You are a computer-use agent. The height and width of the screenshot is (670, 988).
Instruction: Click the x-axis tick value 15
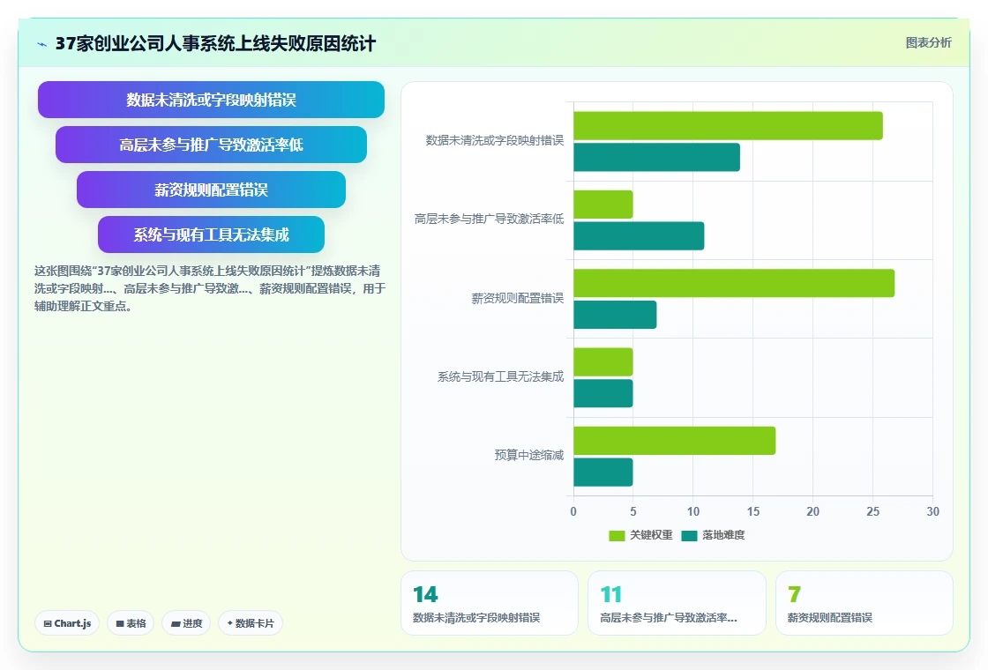click(x=753, y=512)
